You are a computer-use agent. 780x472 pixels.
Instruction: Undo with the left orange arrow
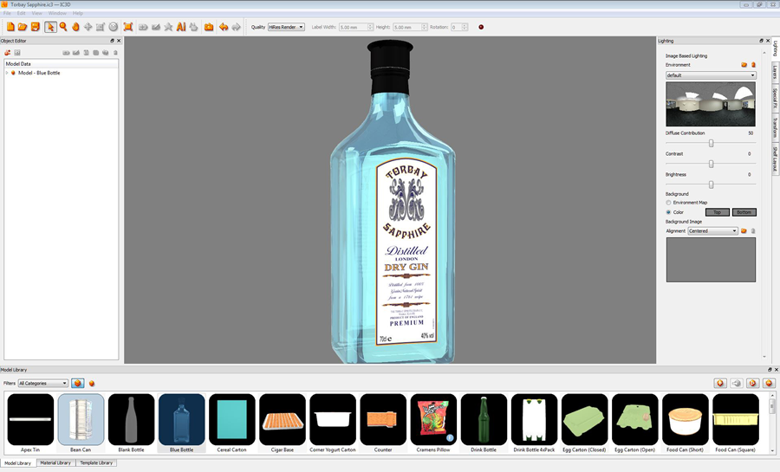tap(224, 27)
